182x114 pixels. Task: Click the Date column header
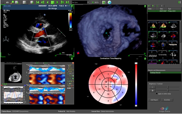click(x=163, y=9)
